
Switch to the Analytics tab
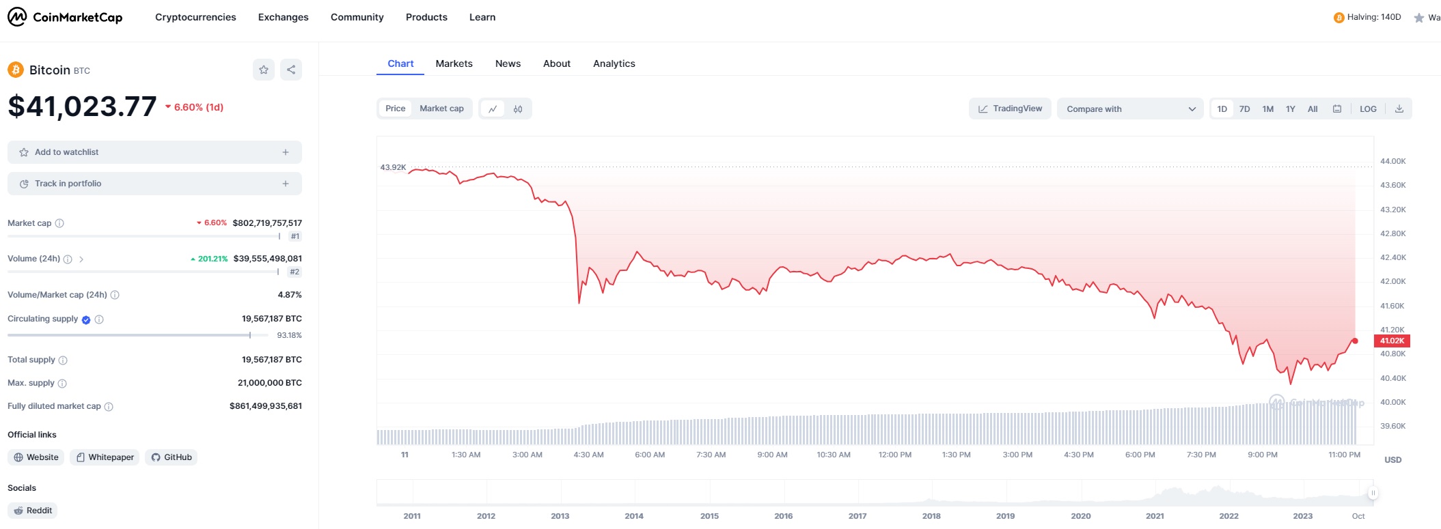pos(614,63)
